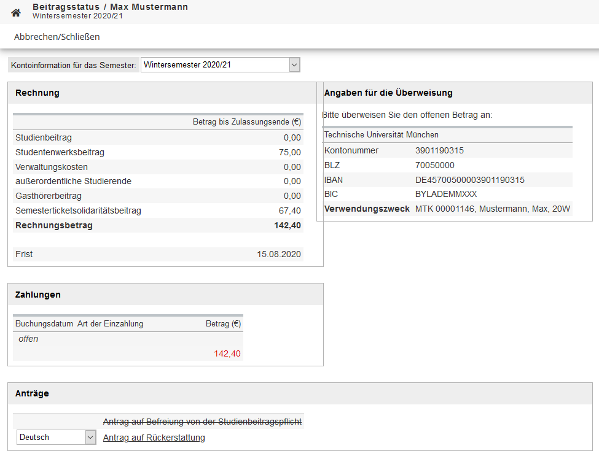Click the Frist date 15.08.2020
Screen dimensions: 599x459
click(279, 254)
